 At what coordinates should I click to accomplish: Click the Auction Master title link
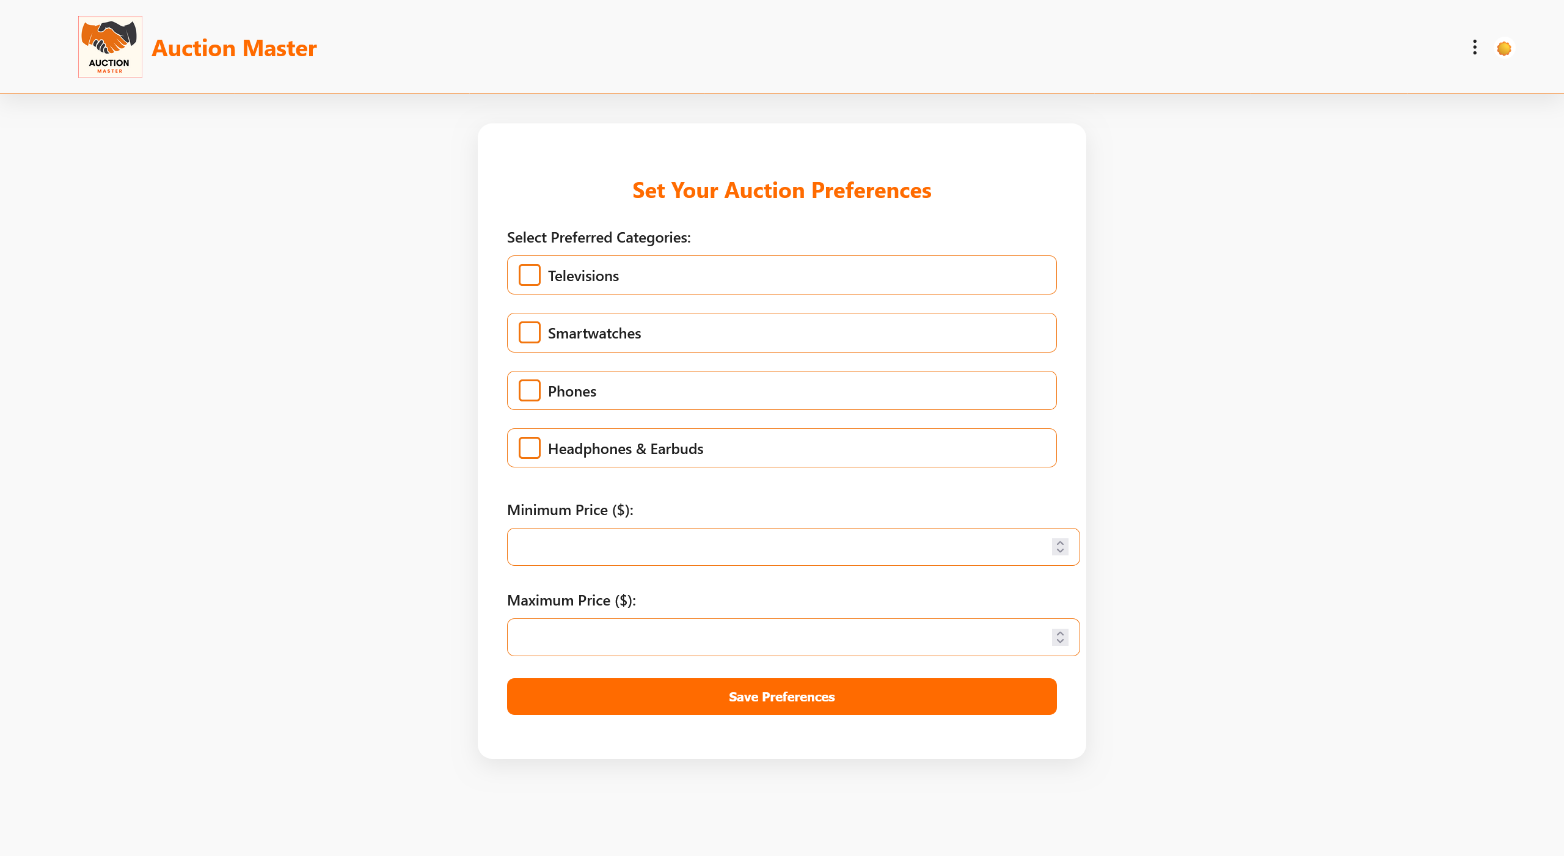pyautogui.click(x=234, y=48)
